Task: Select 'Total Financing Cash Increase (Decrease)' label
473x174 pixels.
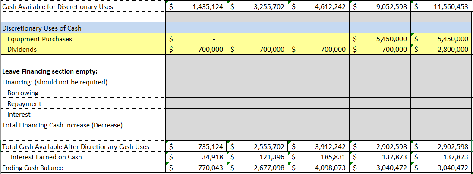Action: tap(83, 125)
